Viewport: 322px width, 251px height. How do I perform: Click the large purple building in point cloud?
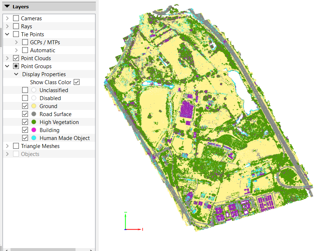pos(187,110)
